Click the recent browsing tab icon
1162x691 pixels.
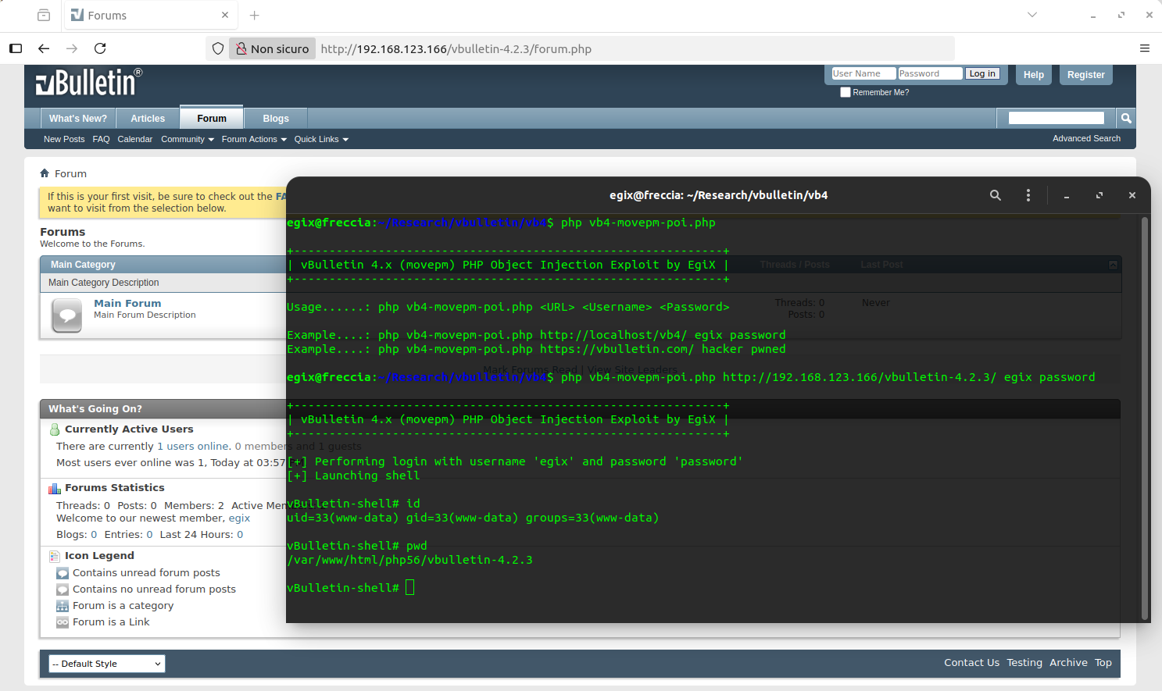tap(44, 15)
